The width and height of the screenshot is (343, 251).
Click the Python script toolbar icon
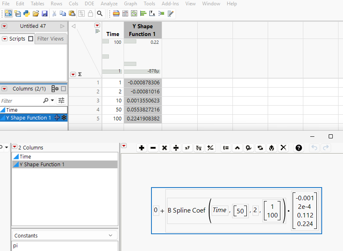tap(27, 14)
